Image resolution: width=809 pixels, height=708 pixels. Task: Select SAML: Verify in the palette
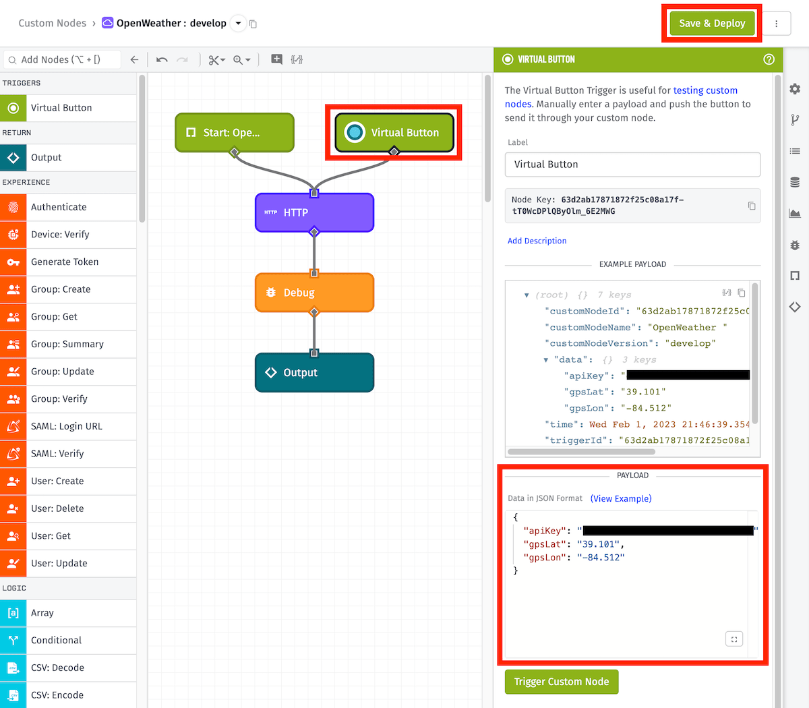click(x=68, y=454)
